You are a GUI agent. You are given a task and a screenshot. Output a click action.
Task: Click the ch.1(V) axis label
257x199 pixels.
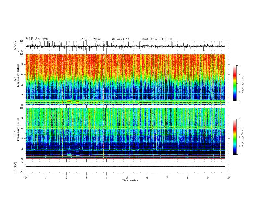(16, 46)
